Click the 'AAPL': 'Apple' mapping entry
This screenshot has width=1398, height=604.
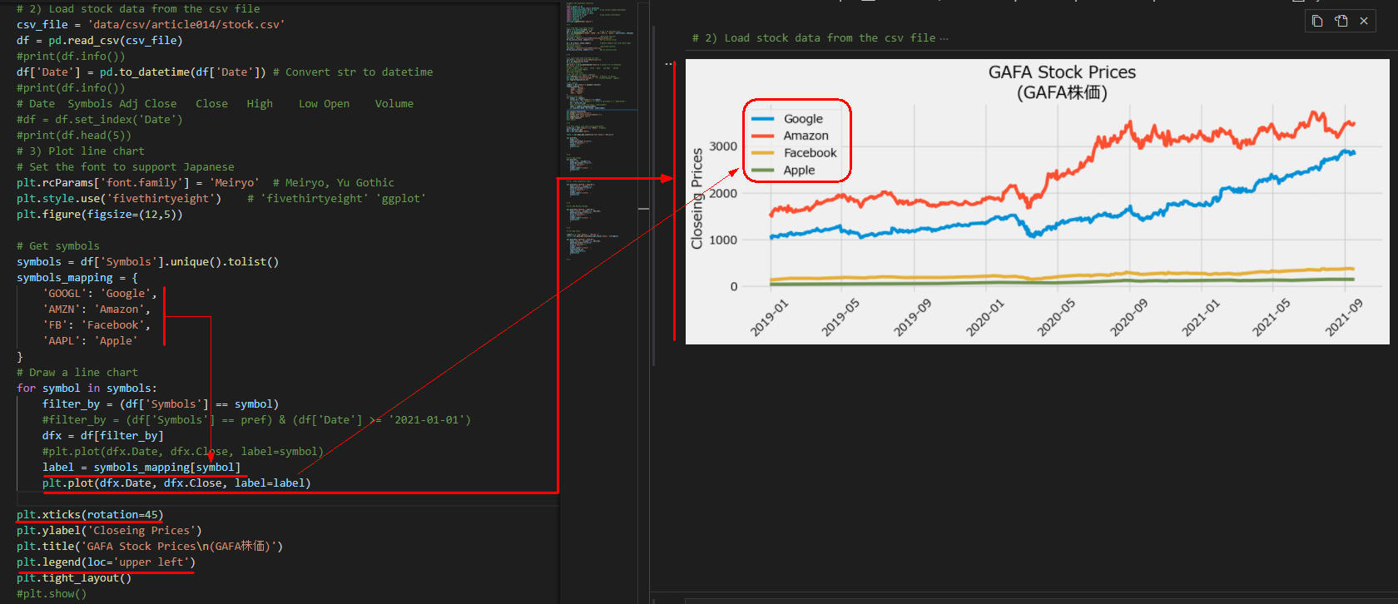coord(90,341)
